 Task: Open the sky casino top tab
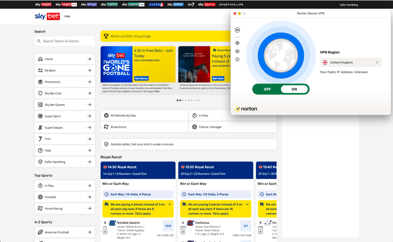click(x=109, y=4)
